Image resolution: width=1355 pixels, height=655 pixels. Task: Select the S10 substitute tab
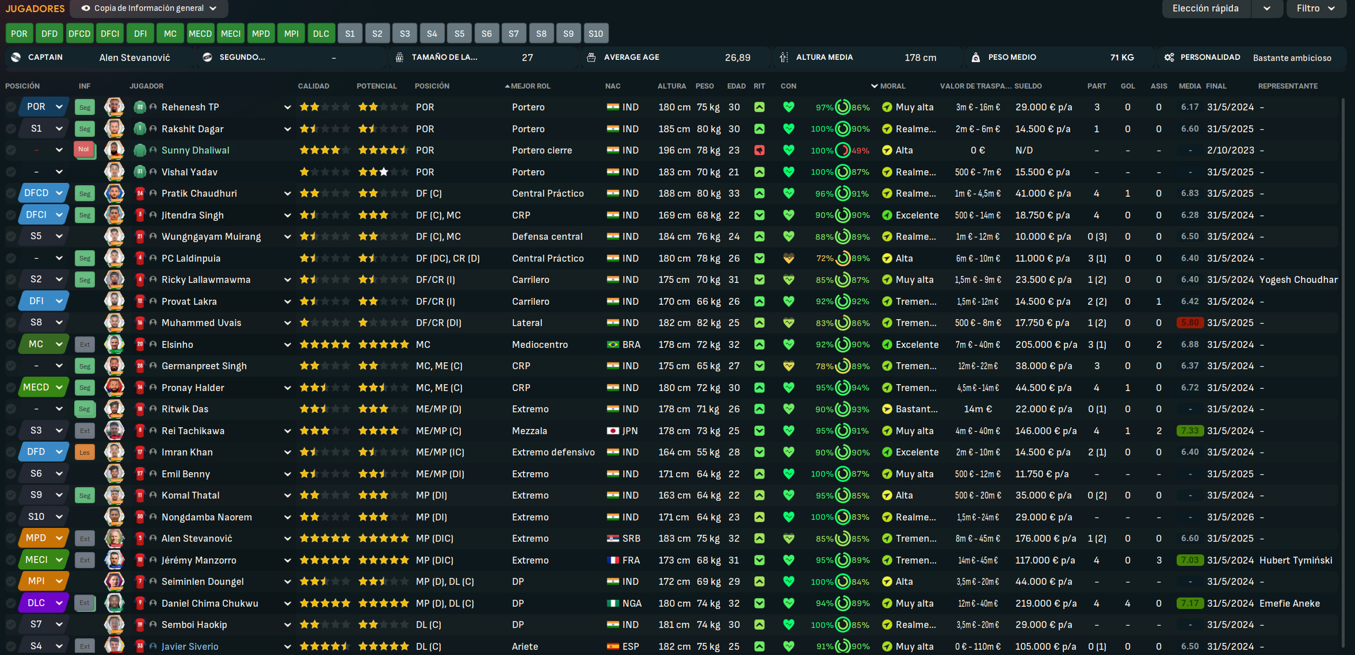point(596,34)
